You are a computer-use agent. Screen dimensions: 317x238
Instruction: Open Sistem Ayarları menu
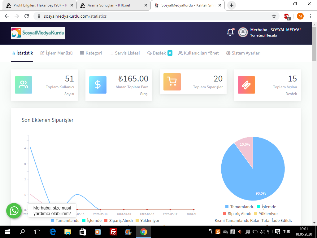click(x=243, y=53)
